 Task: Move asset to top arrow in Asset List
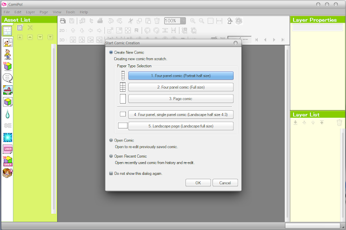20,37
